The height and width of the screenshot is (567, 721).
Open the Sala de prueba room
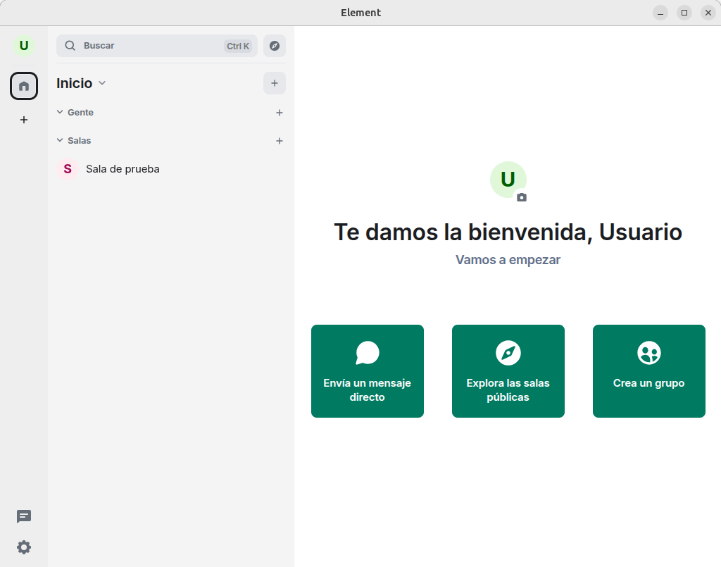(x=123, y=169)
